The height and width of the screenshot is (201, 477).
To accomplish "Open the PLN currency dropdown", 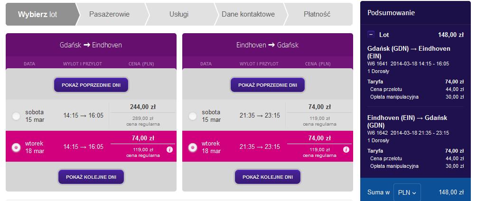I will [x=407, y=192].
